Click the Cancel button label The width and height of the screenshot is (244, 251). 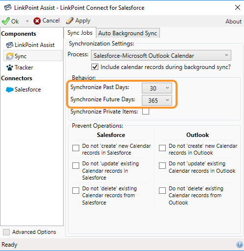pyautogui.click(x=51, y=21)
